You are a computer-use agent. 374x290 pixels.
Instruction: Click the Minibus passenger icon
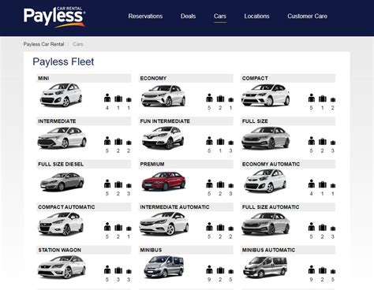click(x=209, y=270)
